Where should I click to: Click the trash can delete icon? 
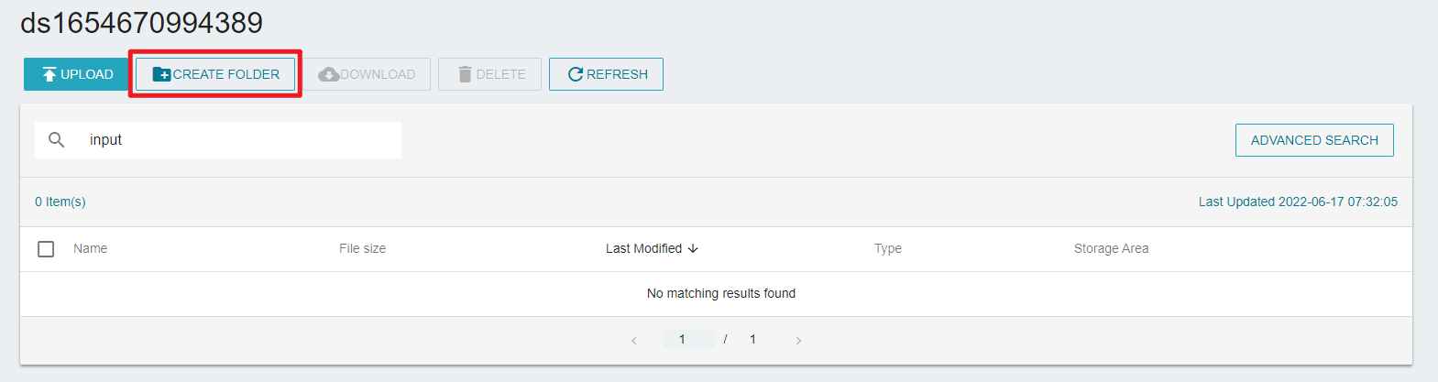pyautogui.click(x=465, y=74)
